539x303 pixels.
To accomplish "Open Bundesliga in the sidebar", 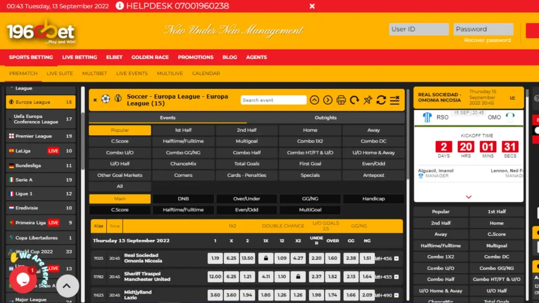I will pos(41,166).
